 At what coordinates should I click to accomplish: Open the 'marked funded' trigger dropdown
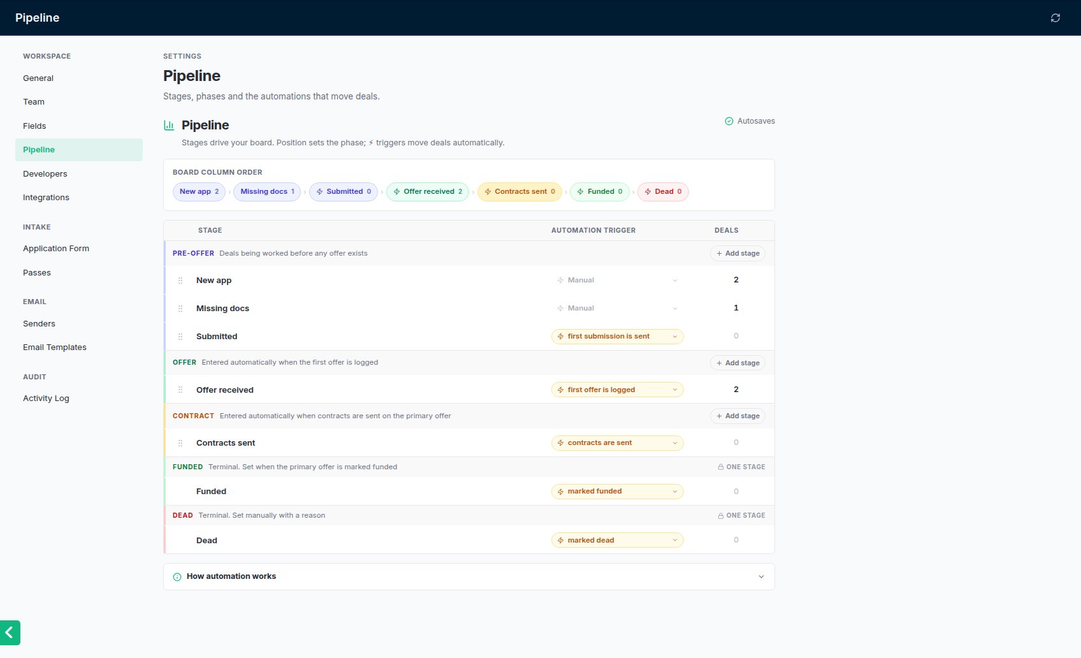pos(617,492)
